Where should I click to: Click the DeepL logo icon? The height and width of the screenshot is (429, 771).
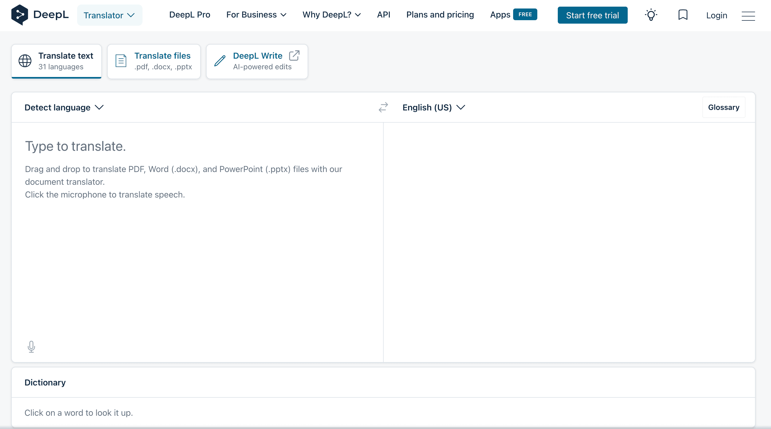tap(19, 15)
